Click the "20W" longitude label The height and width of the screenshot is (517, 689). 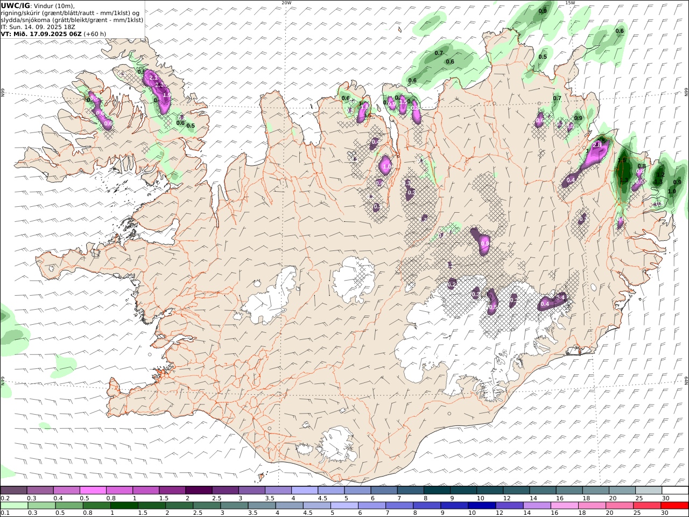(x=286, y=3)
